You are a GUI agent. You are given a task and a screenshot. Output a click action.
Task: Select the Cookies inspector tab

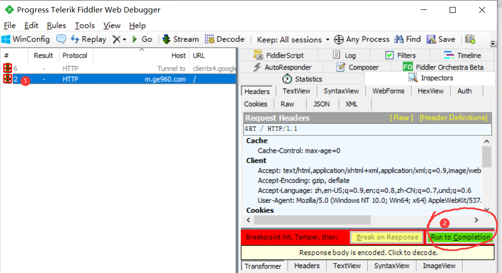click(255, 104)
